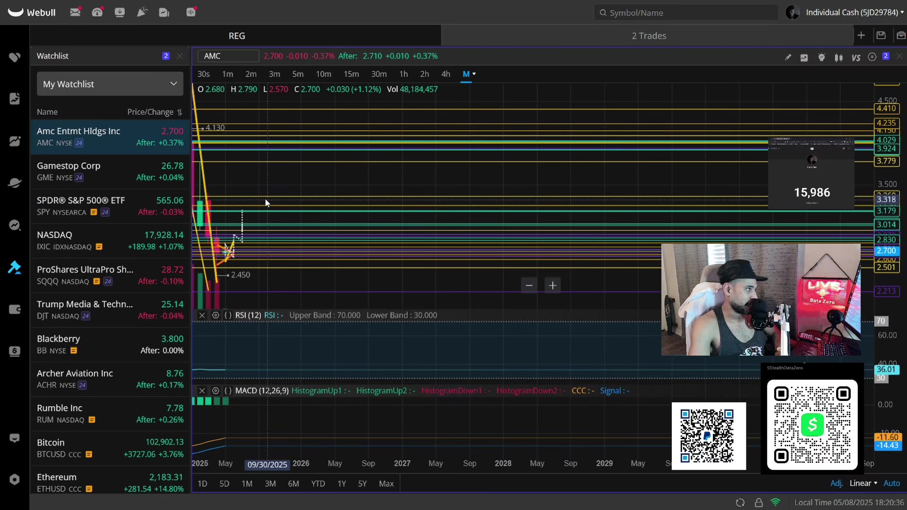
Task: Toggle RSI indicator visibility with the eye icon
Action: point(215,315)
